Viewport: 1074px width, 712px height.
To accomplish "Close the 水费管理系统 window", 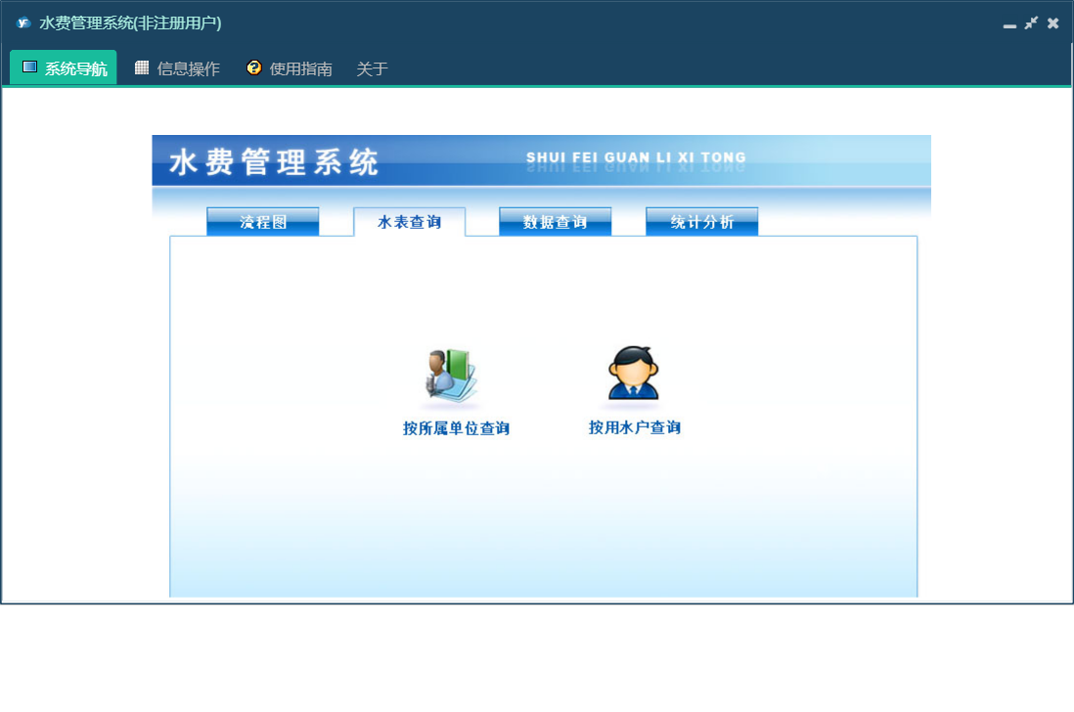I will click(x=1053, y=23).
